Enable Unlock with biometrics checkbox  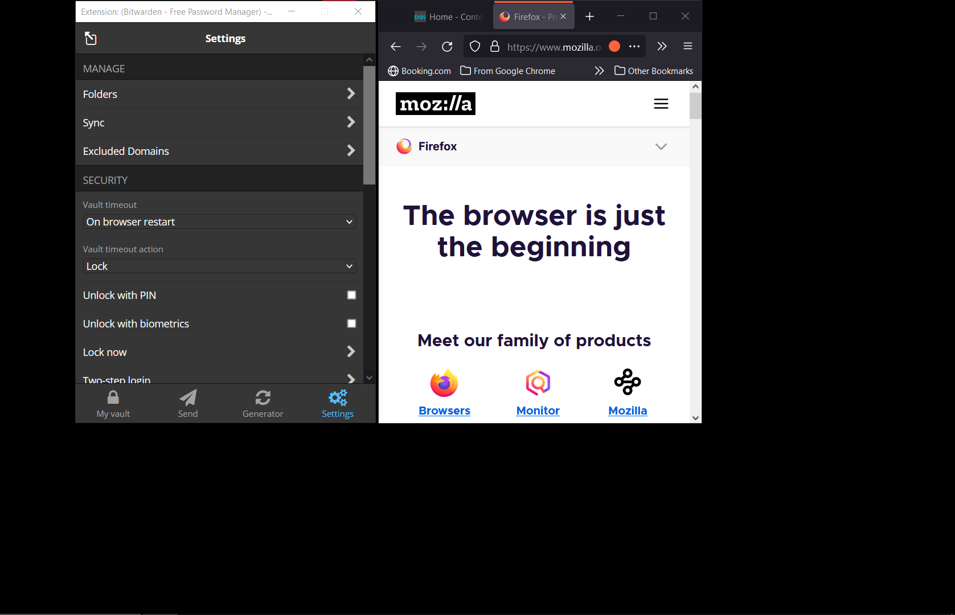[351, 323]
